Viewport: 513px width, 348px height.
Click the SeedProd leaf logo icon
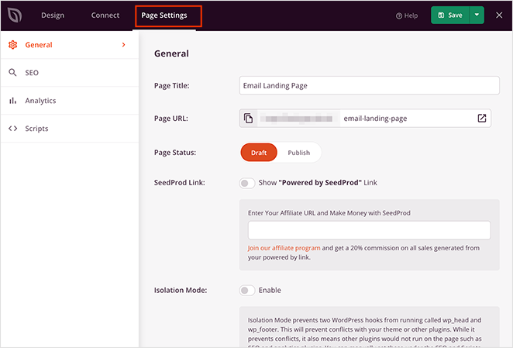tap(15, 15)
